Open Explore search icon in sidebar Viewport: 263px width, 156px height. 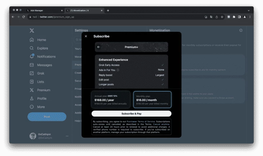tap(32, 48)
